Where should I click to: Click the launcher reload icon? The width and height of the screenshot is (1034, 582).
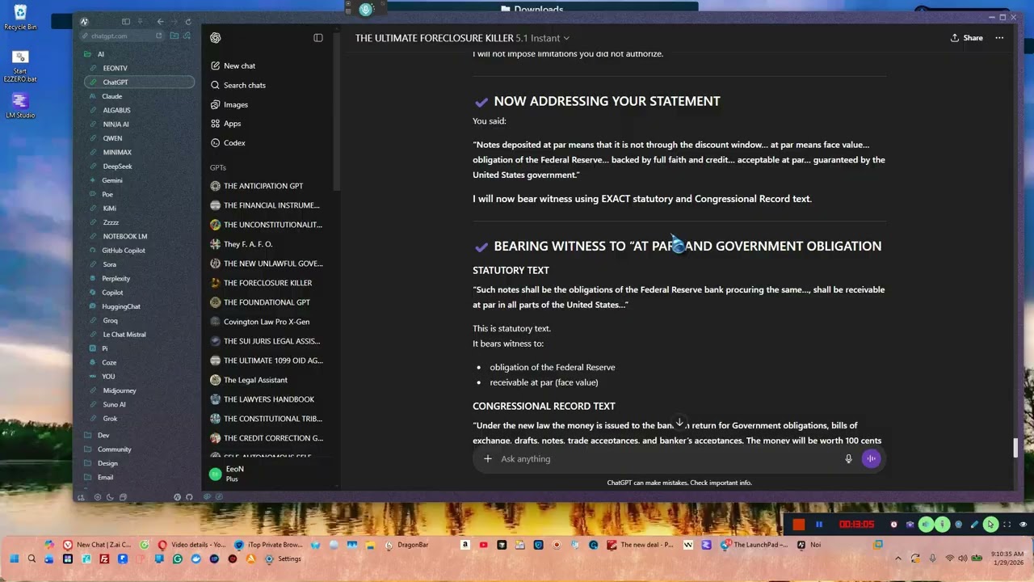(x=188, y=22)
